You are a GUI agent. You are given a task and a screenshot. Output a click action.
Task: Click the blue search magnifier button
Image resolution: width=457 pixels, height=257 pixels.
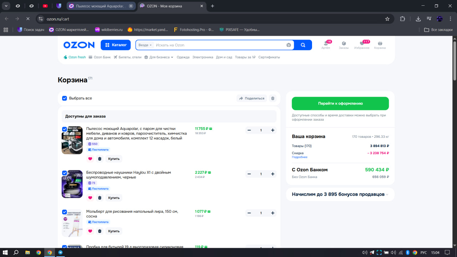point(303,45)
